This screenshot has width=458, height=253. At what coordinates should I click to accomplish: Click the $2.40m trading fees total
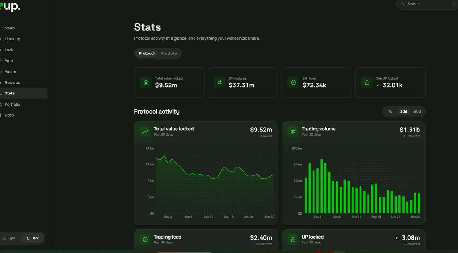pos(261,238)
